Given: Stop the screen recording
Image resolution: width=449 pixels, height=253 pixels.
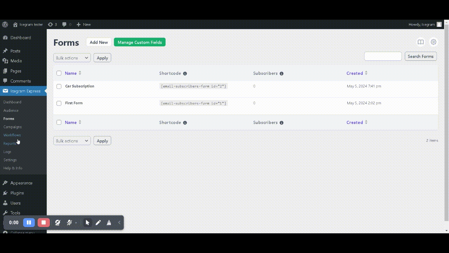Looking at the screenshot, I should [43, 222].
